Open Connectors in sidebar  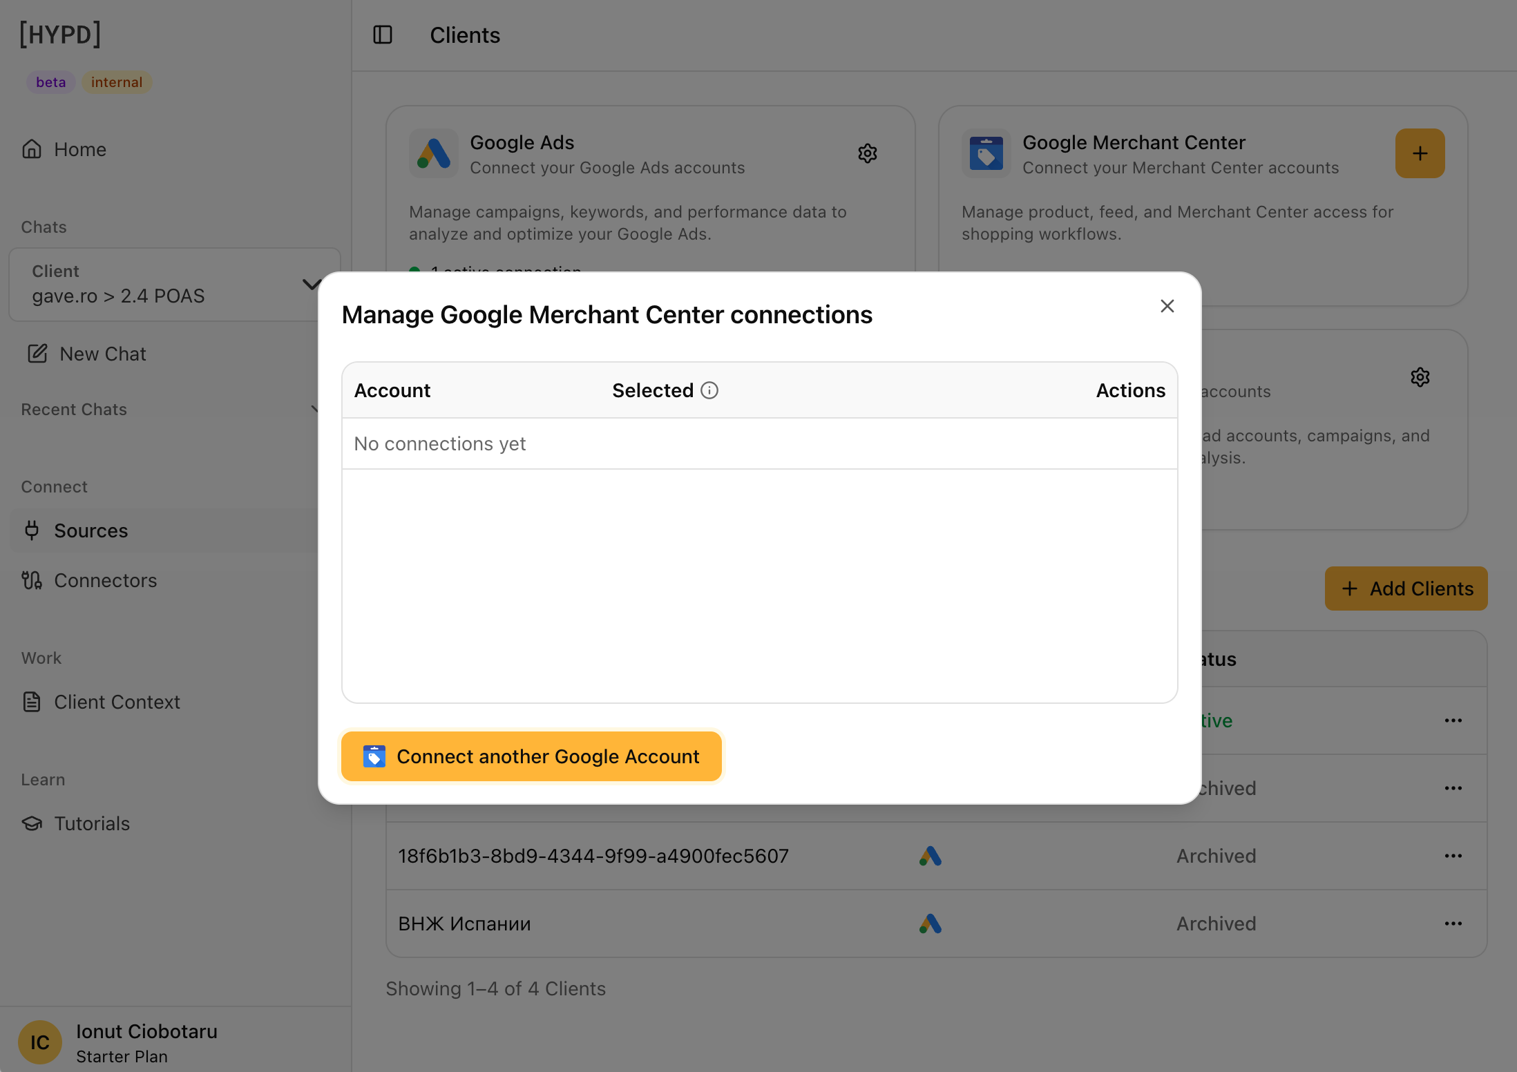[x=106, y=580]
